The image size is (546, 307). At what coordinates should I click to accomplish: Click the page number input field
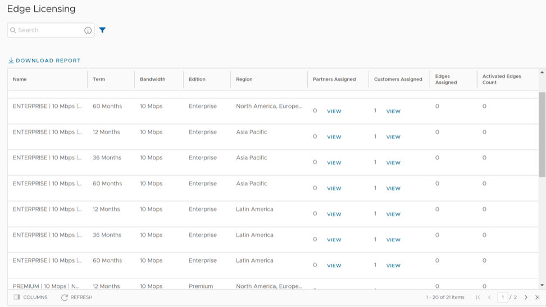(503, 297)
